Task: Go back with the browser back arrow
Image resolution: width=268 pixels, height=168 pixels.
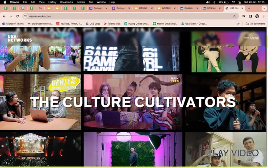Action: pyautogui.click(x=4, y=16)
